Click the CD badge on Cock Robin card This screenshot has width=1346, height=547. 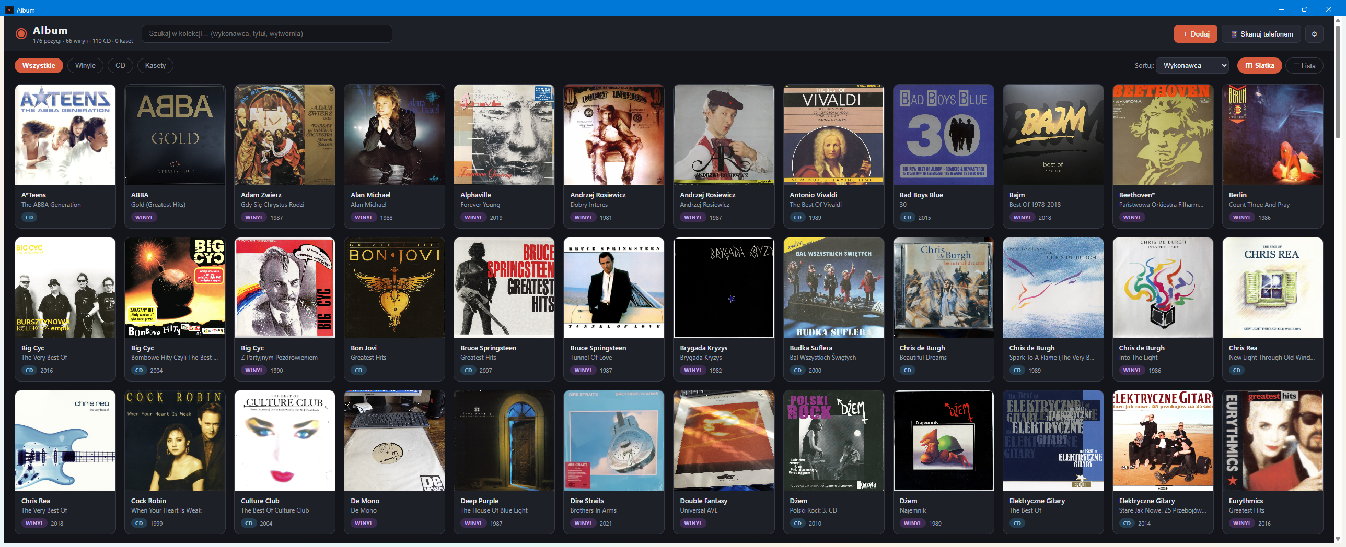(139, 524)
